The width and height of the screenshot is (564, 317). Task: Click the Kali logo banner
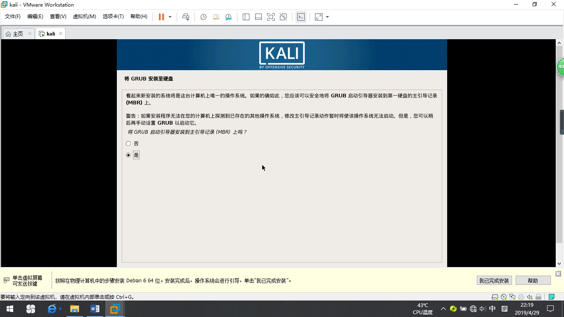(282, 55)
